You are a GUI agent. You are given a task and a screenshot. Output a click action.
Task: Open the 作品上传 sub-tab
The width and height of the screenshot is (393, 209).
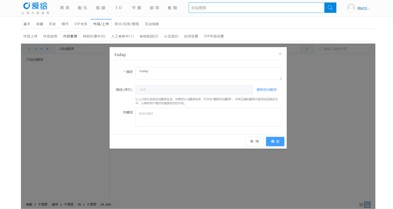(x=30, y=36)
